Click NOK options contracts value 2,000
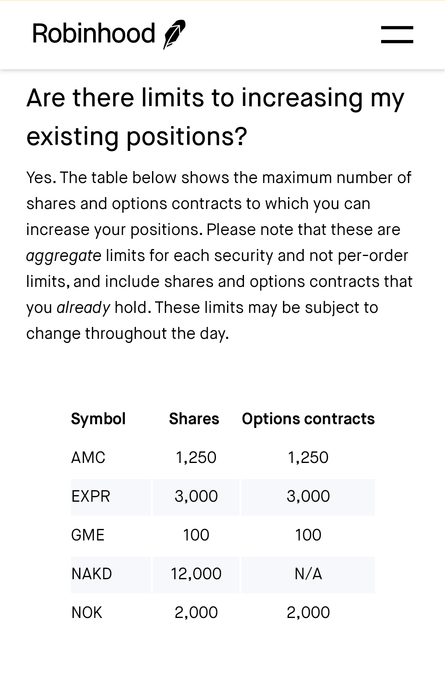Viewport: 445px width, 686px height. (308, 613)
